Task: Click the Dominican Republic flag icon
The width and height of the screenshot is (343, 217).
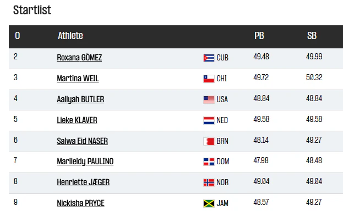Action: pyautogui.click(x=209, y=162)
